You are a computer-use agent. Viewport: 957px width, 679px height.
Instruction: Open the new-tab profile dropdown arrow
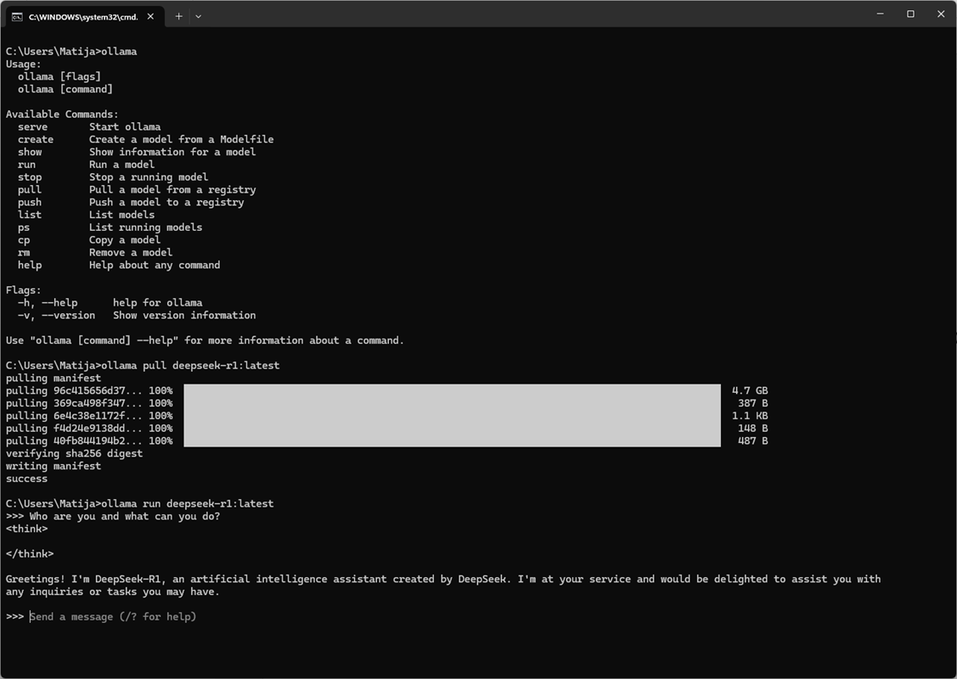pyautogui.click(x=199, y=16)
